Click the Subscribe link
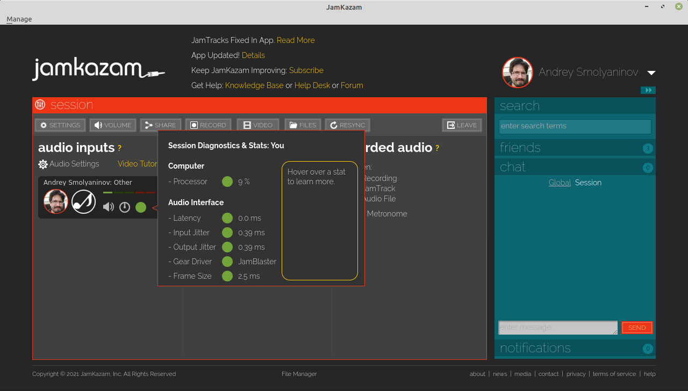688x391 pixels. [306, 70]
